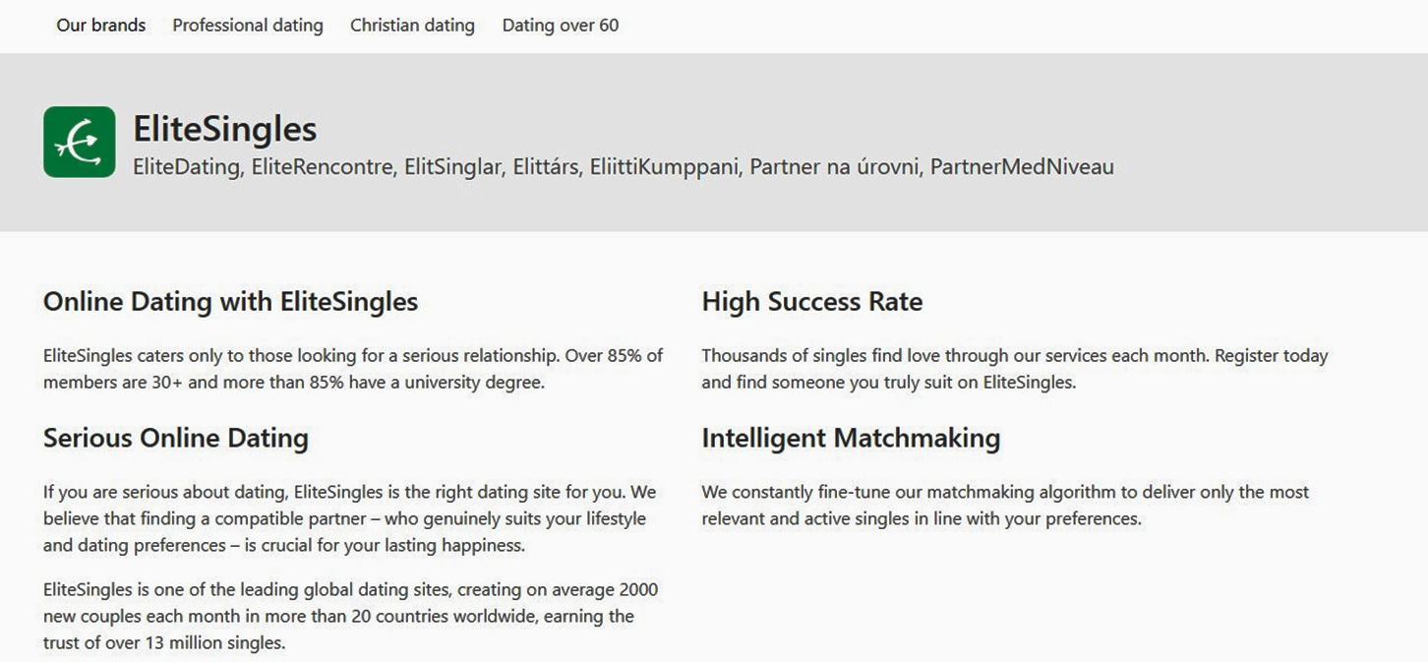
Task: Select the Intelligent Matchmaking heading
Action: tap(851, 439)
